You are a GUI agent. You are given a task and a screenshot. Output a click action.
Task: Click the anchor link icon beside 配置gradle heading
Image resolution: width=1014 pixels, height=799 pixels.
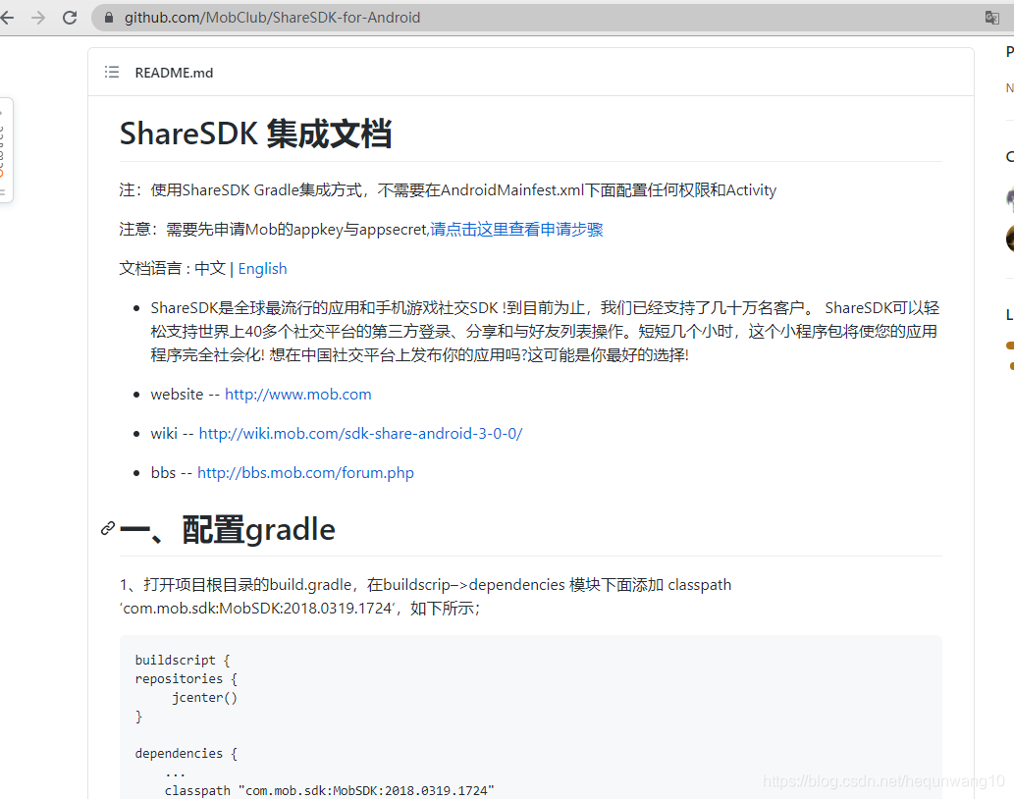click(x=106, y=528)
